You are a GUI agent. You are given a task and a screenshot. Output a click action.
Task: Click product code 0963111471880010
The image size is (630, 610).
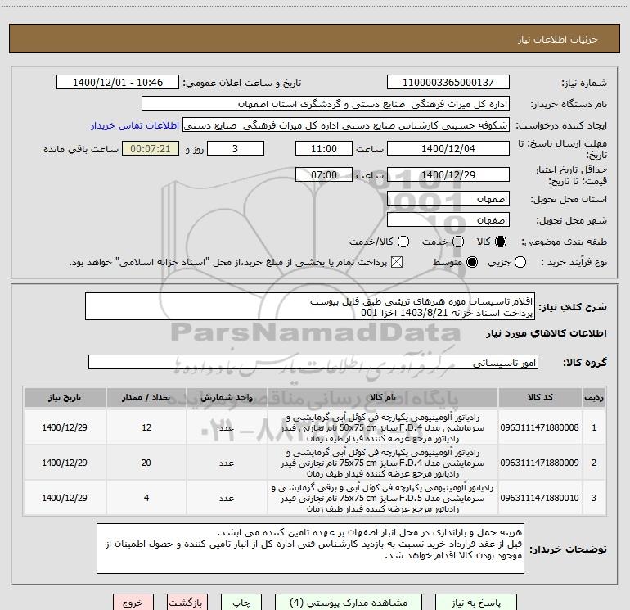(539, 498)
